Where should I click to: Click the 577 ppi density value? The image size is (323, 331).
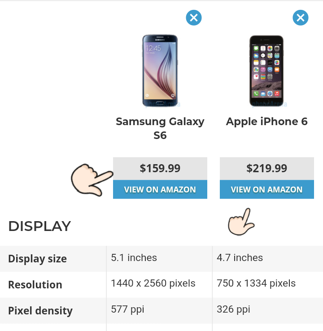point(128,309)
